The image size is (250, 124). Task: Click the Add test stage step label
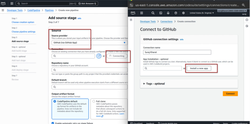coord(19,60)
